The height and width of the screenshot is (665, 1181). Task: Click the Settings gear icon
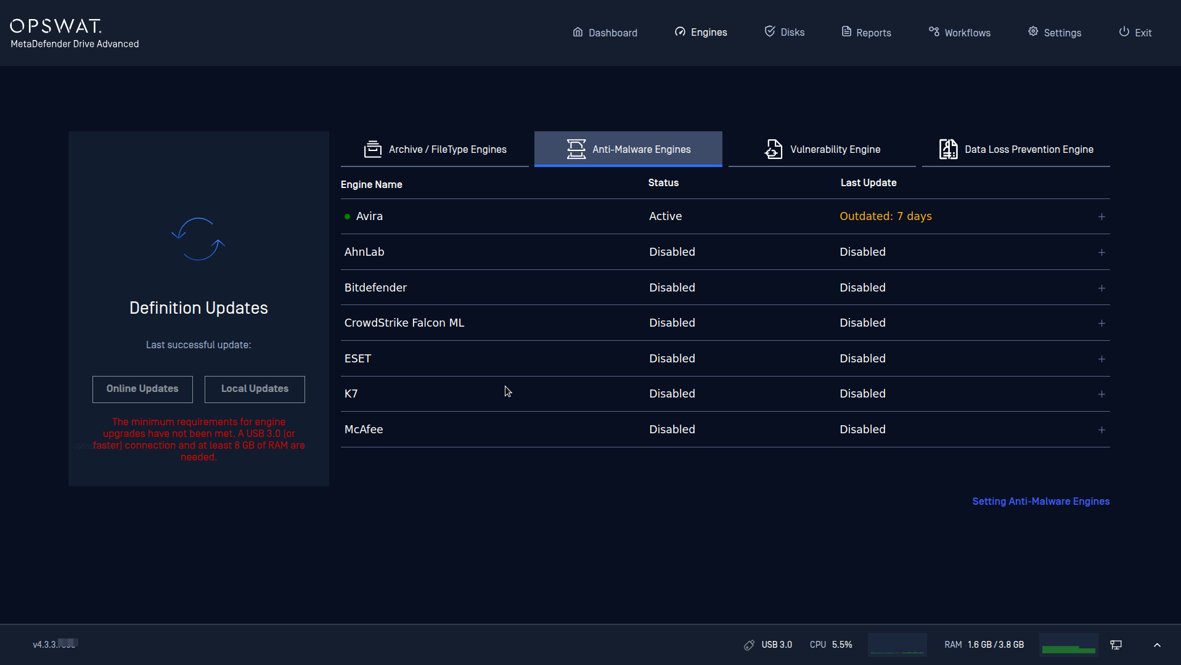pos(1033,31)
